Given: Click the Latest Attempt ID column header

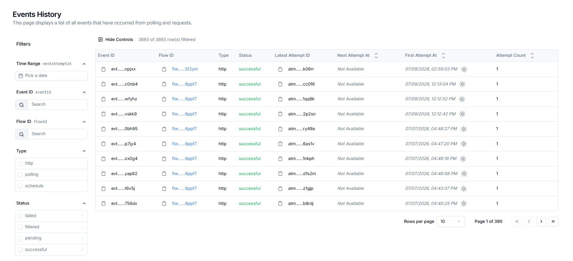Looking at the screenshot, I should point(292,55).
